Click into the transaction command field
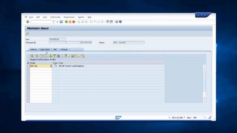237x133 pixels. [41, 22]
